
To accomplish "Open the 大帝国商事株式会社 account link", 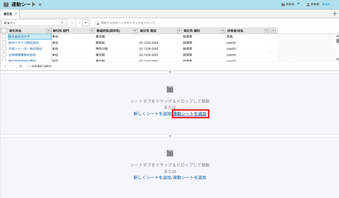I will [x=22, y=55].
